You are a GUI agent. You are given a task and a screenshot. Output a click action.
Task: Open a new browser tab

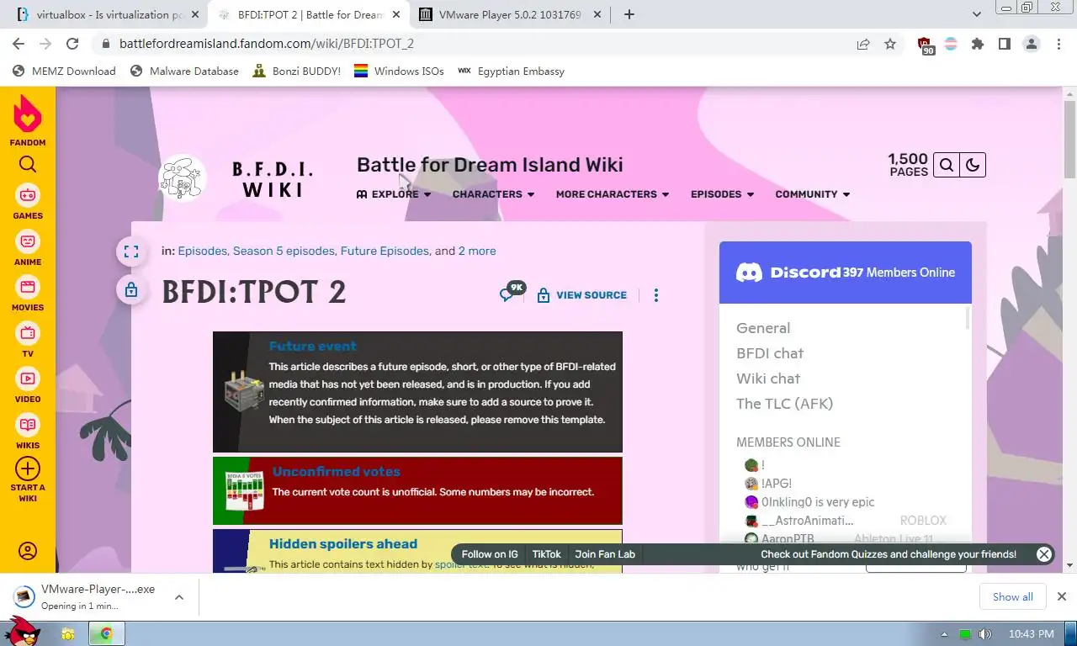tap(629, 14)
